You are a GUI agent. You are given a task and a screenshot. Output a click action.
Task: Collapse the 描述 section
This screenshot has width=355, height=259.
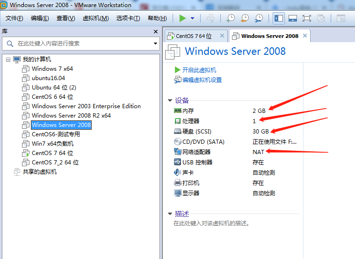point(170,214)
